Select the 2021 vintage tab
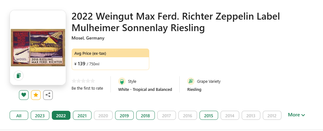Viewport: 323px width, 131px height. click(x=82, y=115)
